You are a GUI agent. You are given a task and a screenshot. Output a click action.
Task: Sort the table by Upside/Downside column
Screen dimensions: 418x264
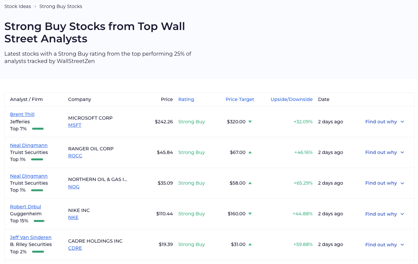[291, 99]
